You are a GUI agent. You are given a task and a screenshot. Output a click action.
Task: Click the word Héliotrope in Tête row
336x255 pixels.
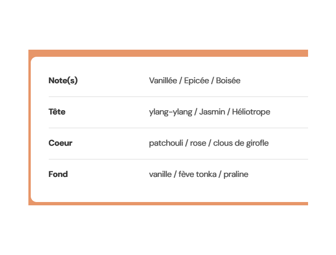251,112
